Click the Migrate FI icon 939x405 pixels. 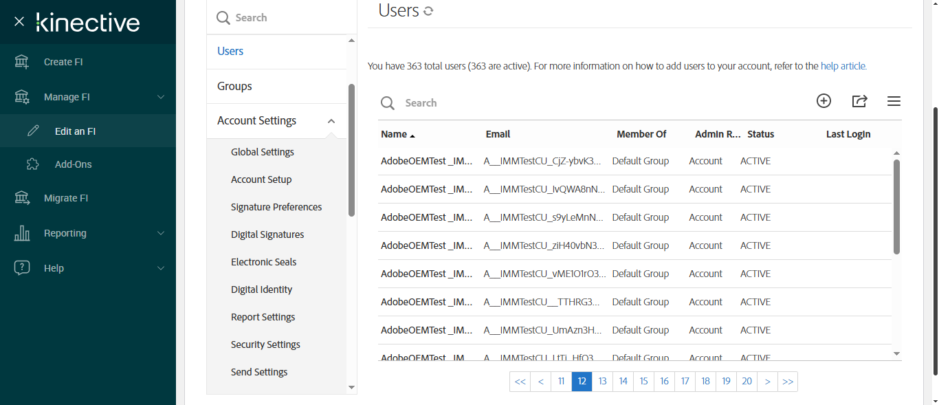click(x=22, y=198)
